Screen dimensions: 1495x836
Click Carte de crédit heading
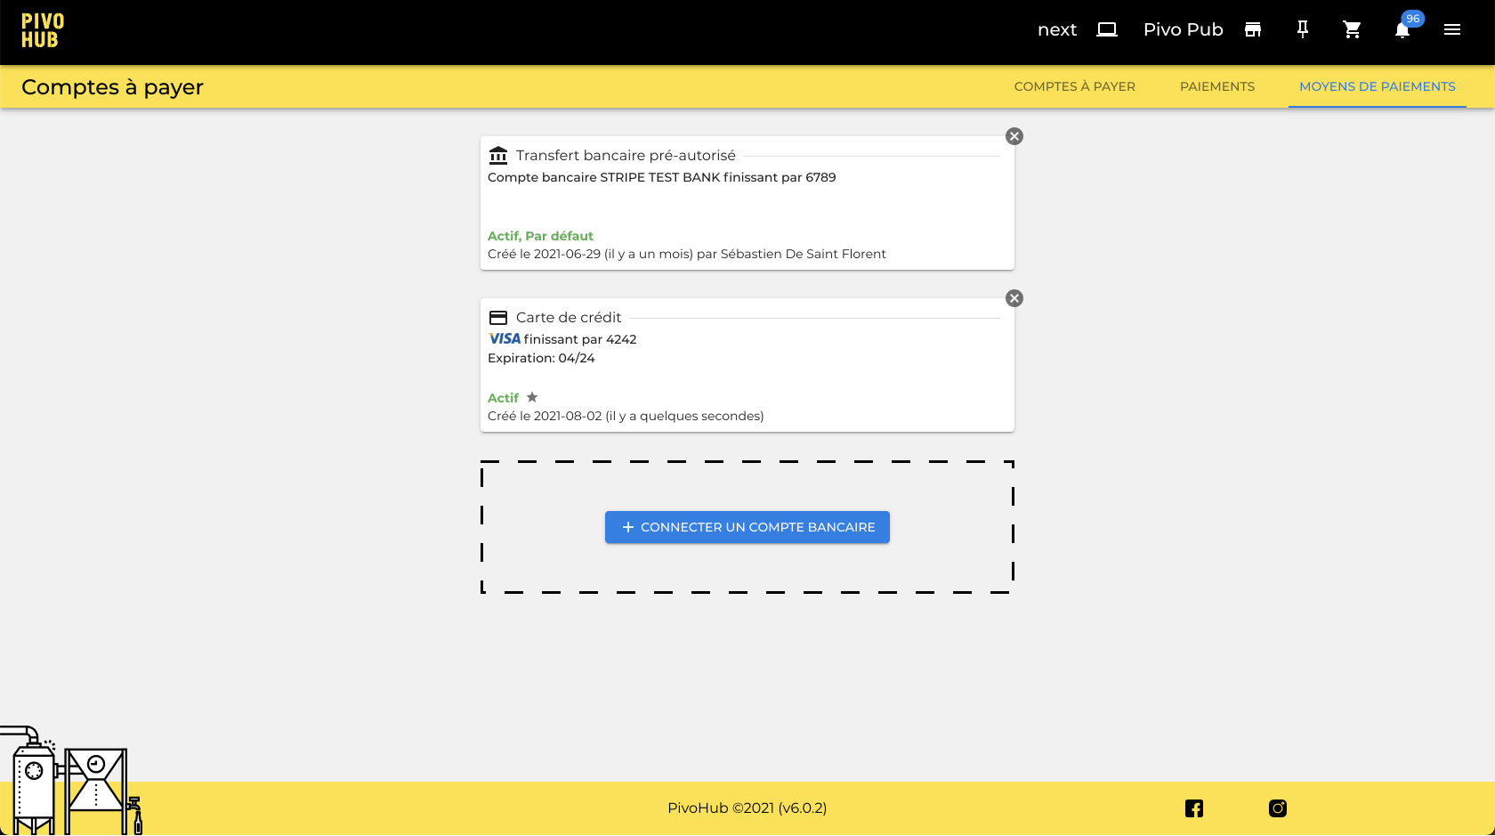pos(569,318)
